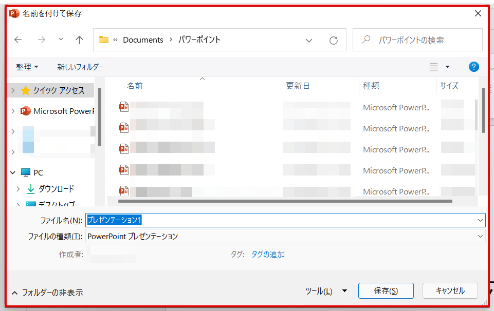Open ファイル名 dropdown arrow
Screen dimensions: 494x311
pos(480,221)
